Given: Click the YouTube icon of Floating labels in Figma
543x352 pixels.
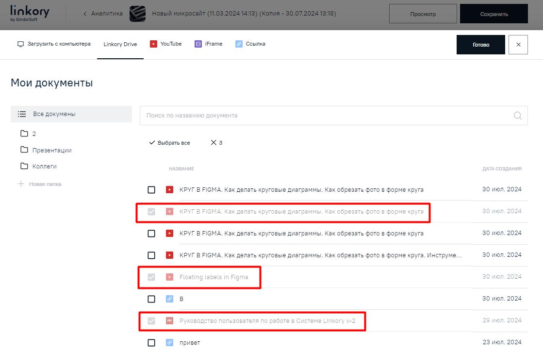Looking at the screenshot, I should (169, 277).
